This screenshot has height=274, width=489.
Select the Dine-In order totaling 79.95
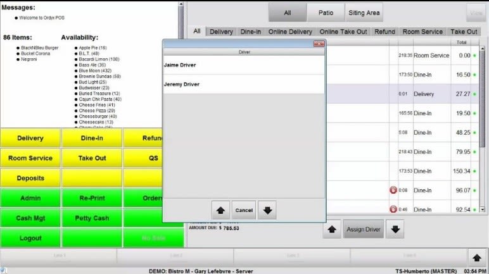pyautogui.click(x=402, y=152)
